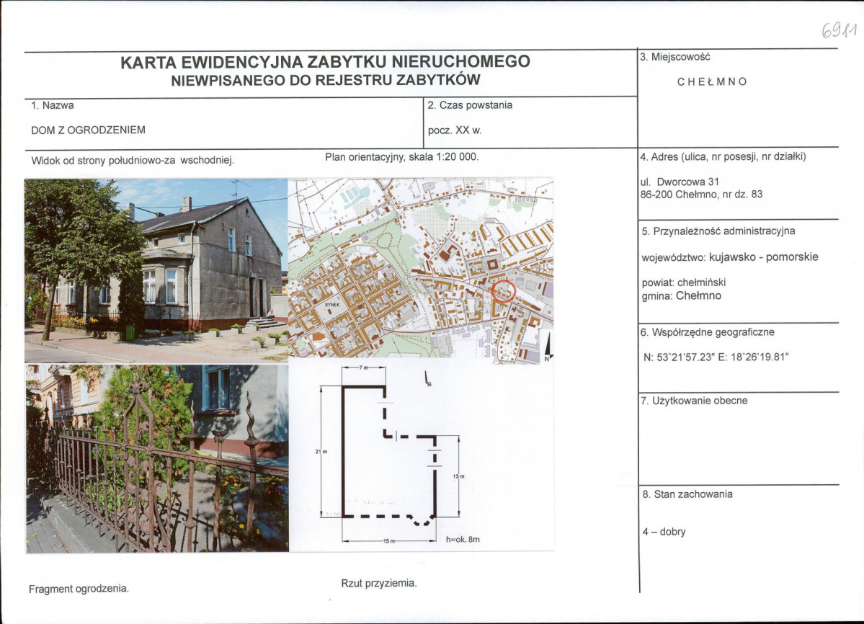Click the address 'ul. Dworcowa 31'
The height and width of the screenshot is (624, 864).
[680, 182]
